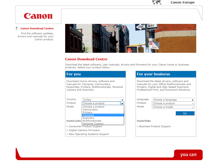Open the business Product dropdown

pos(173,103)
